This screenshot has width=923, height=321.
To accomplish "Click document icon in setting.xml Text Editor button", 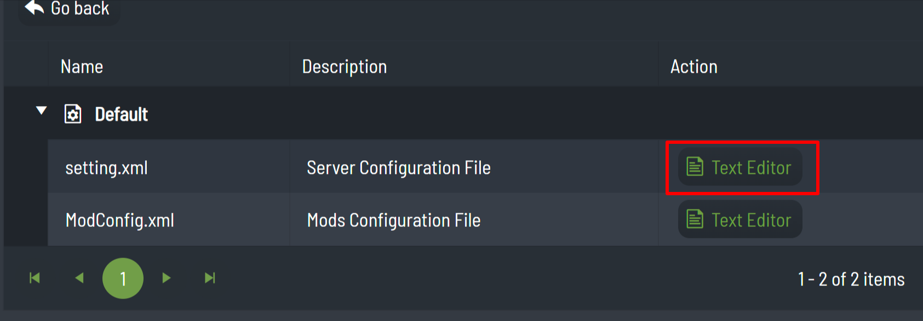I will (x=695, y=167).
